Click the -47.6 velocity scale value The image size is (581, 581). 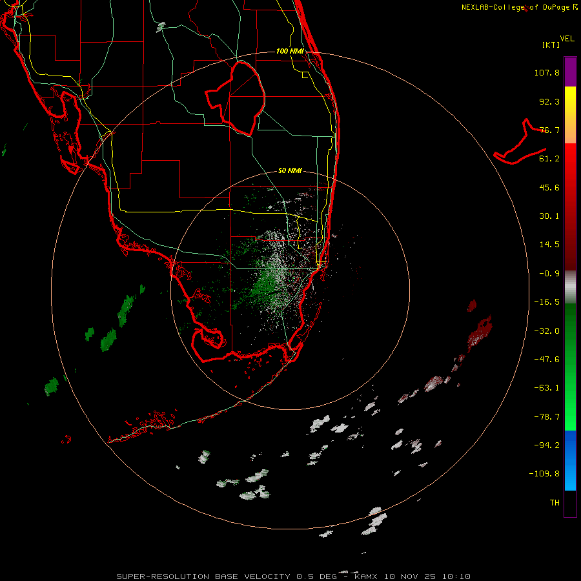tap(547, 360)
